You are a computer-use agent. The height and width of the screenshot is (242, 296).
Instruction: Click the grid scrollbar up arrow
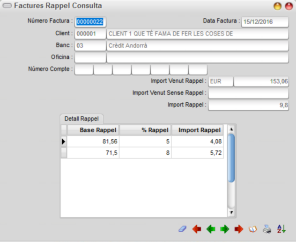[x=231, y=129]
